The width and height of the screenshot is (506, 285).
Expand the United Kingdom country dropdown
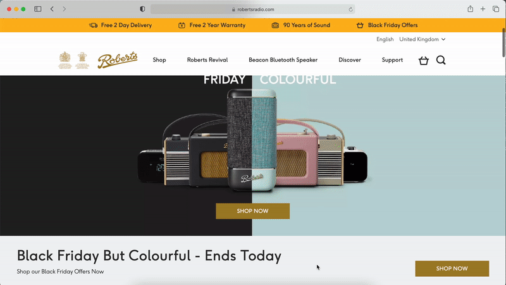point(422,39)
